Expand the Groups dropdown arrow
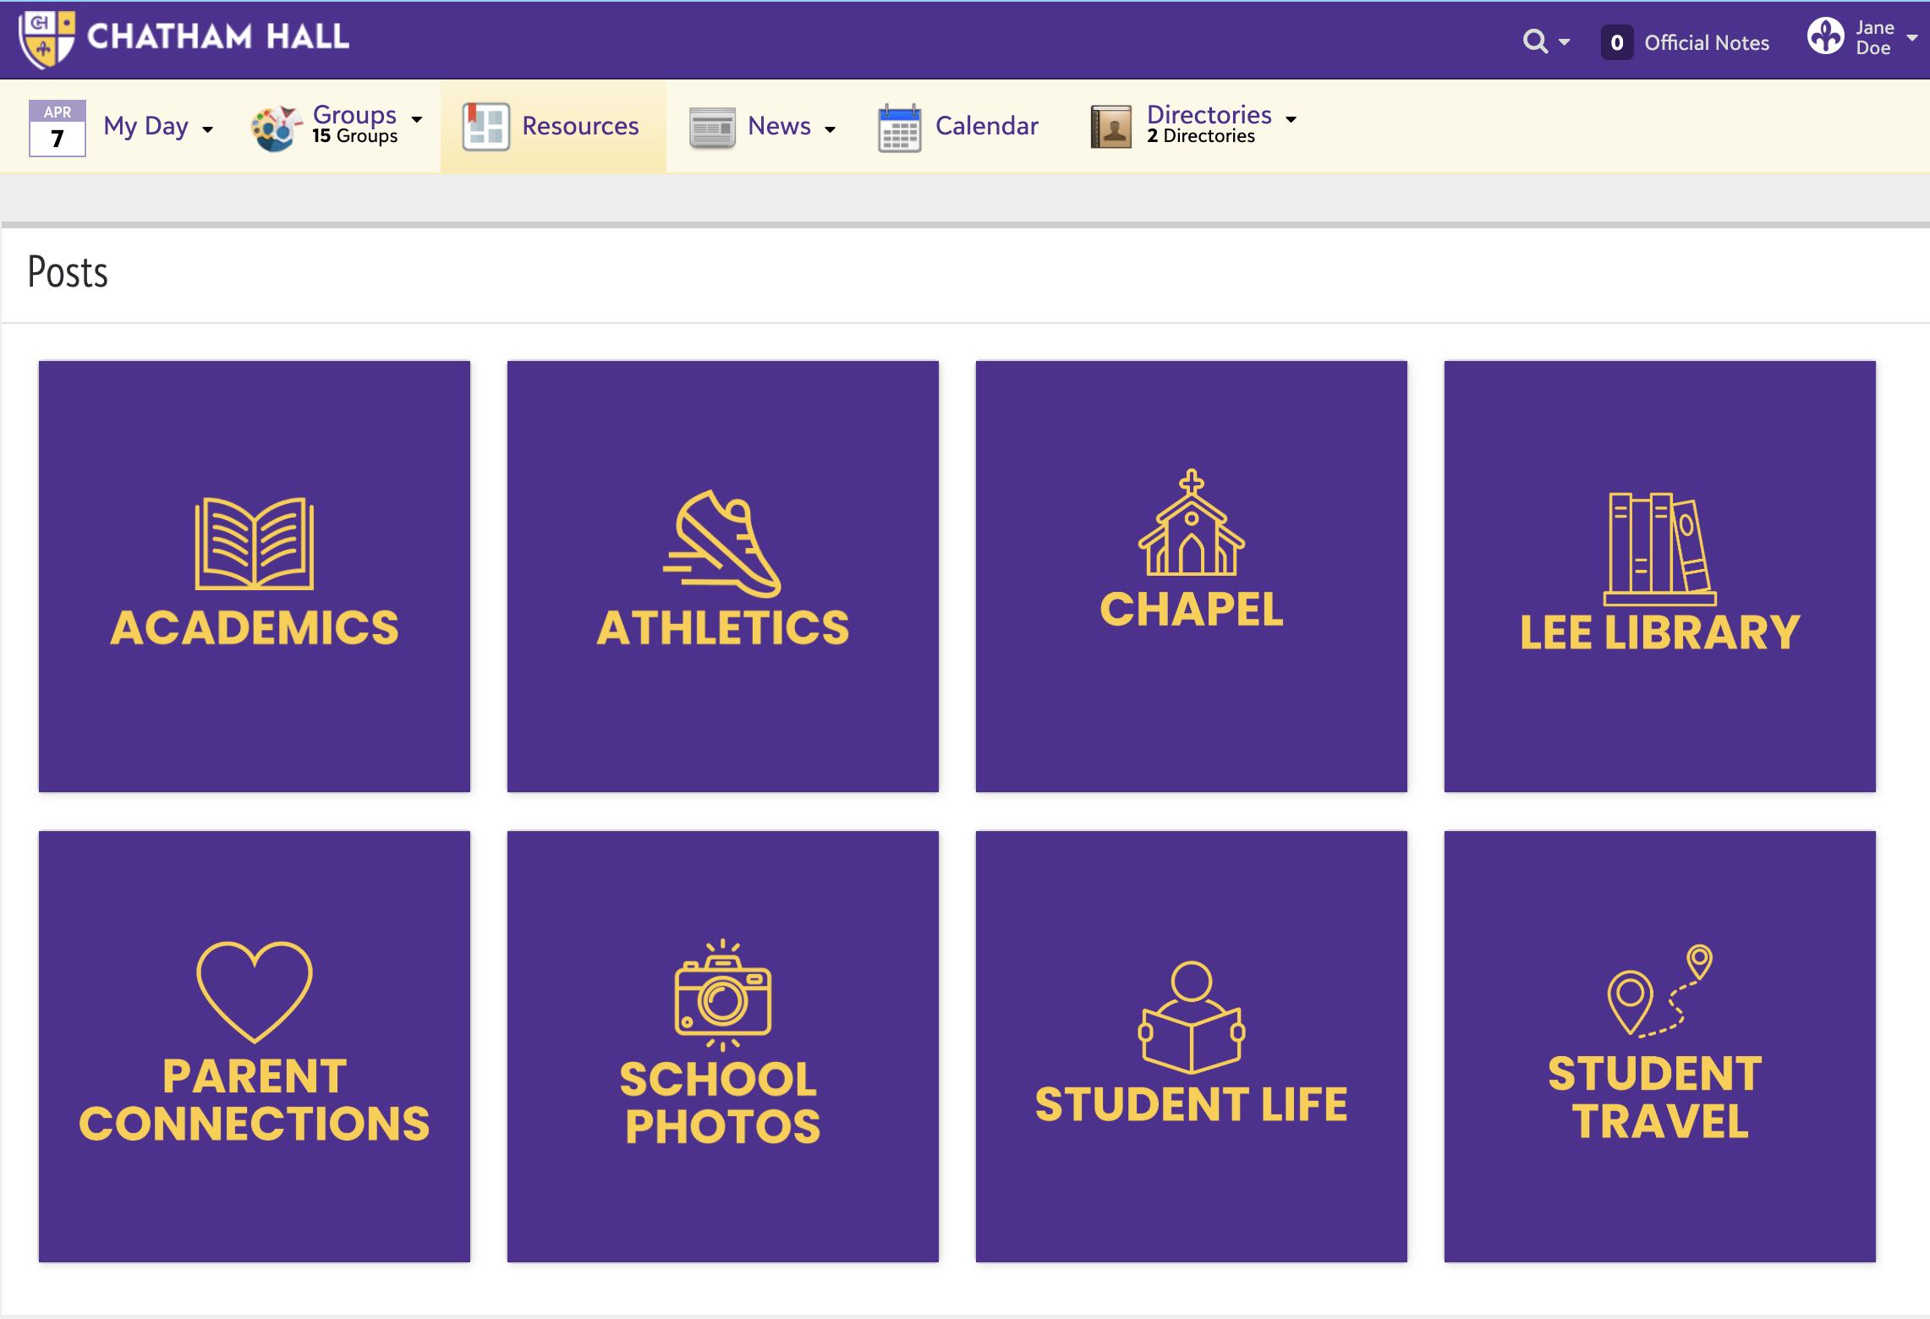Screen dimensions: 1930x1319 tap(416, 118)
